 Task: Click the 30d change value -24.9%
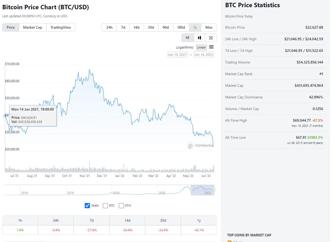coord(163,230)
